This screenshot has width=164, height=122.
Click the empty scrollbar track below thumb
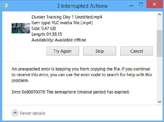click(x=160, y=78)
